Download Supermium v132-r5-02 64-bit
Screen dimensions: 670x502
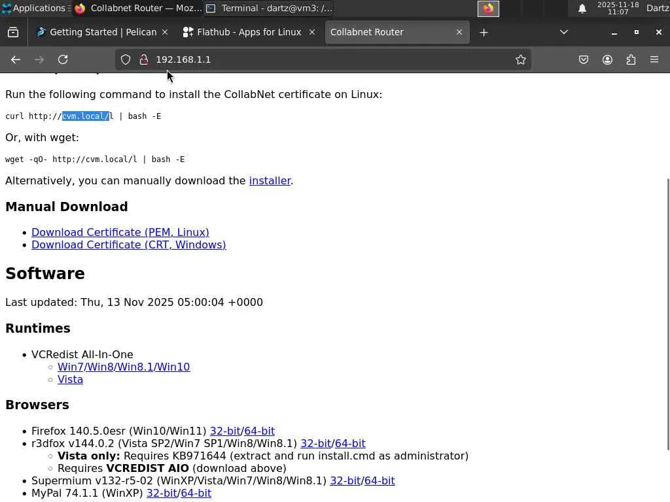click(379, 480)
